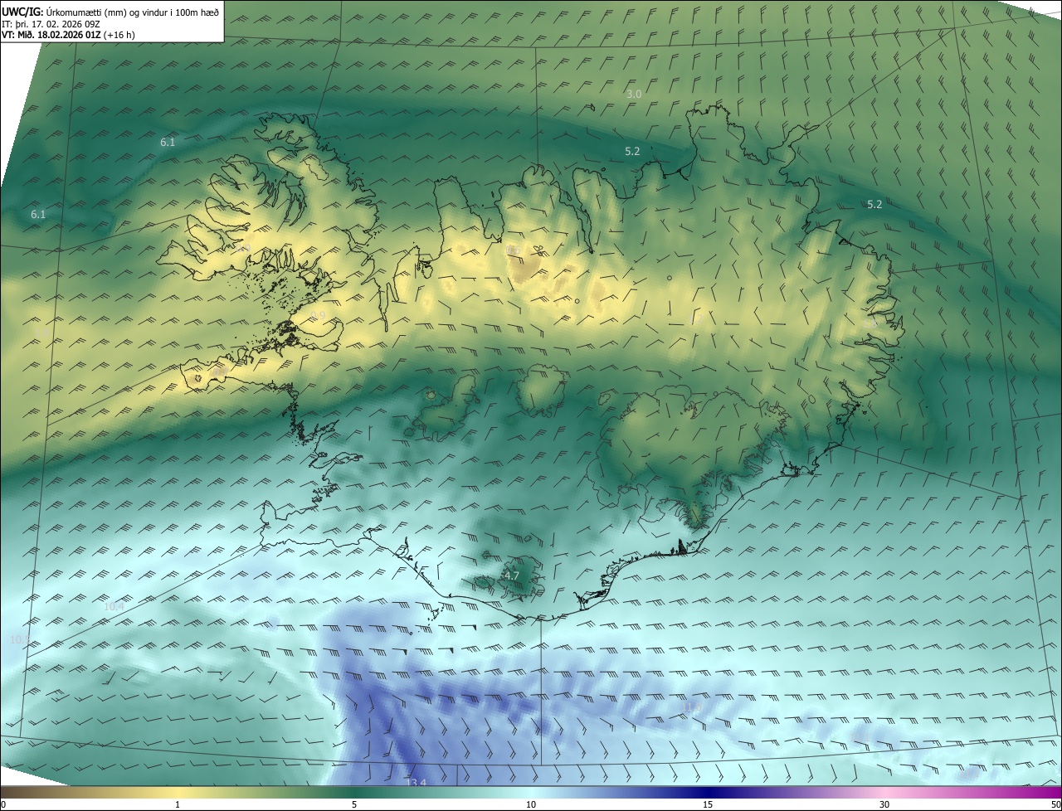The width and height of the screenshot is (1062, 811).
Task: Click the 5.2 value label off the north coast
Action: click(632, 152)
